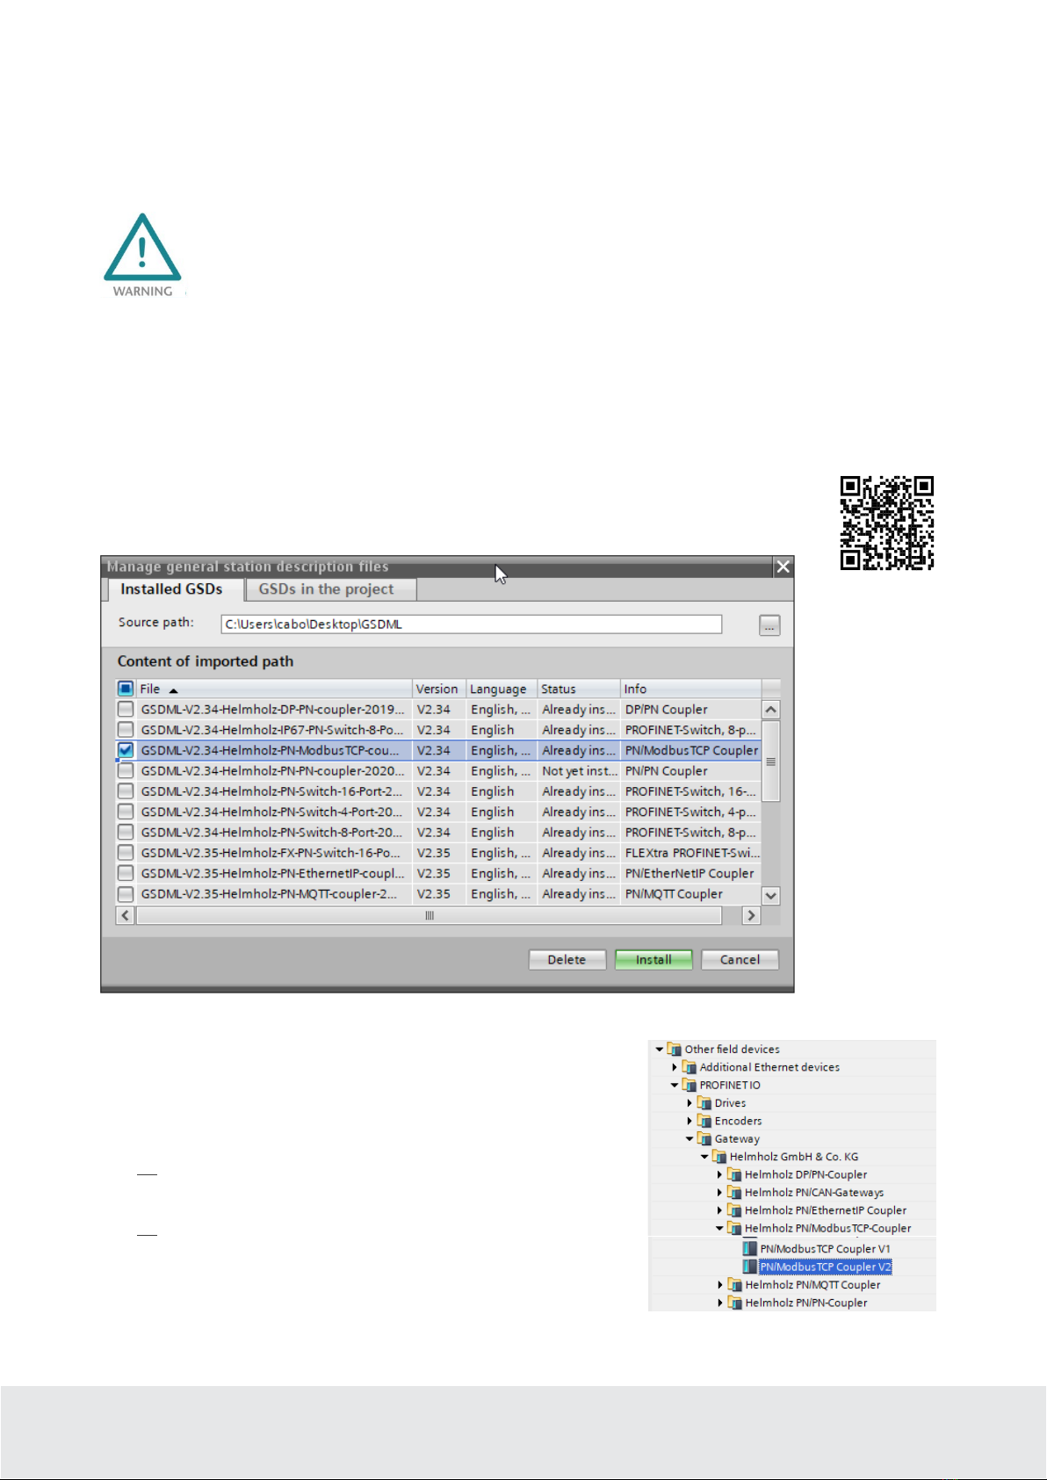The image size is (1047, 1480).
Task: Switch to the Installed GSDs tab
Action: (171, 589)
